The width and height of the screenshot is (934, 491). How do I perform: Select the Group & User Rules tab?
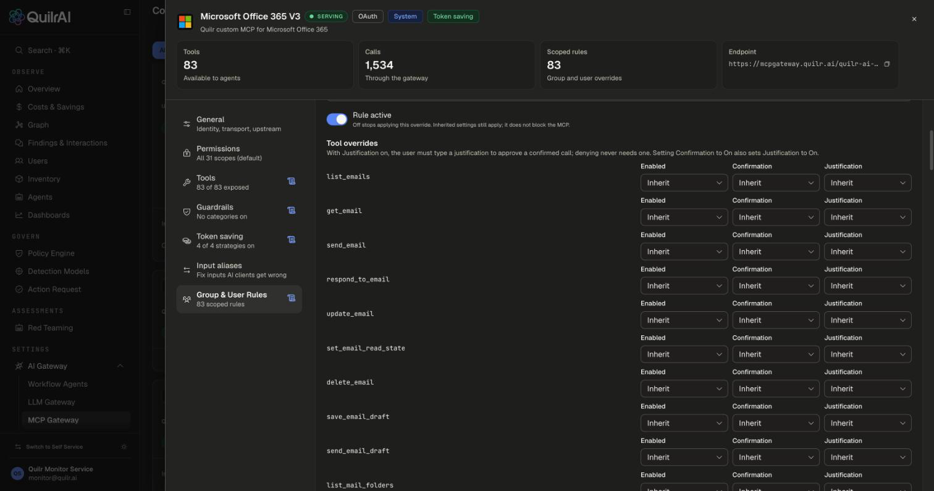(x=239, y=299)
